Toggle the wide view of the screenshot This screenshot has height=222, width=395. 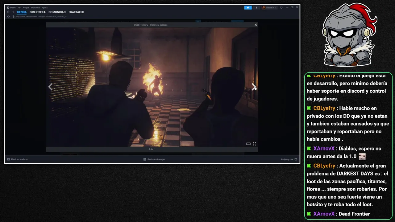click(248, 144)
